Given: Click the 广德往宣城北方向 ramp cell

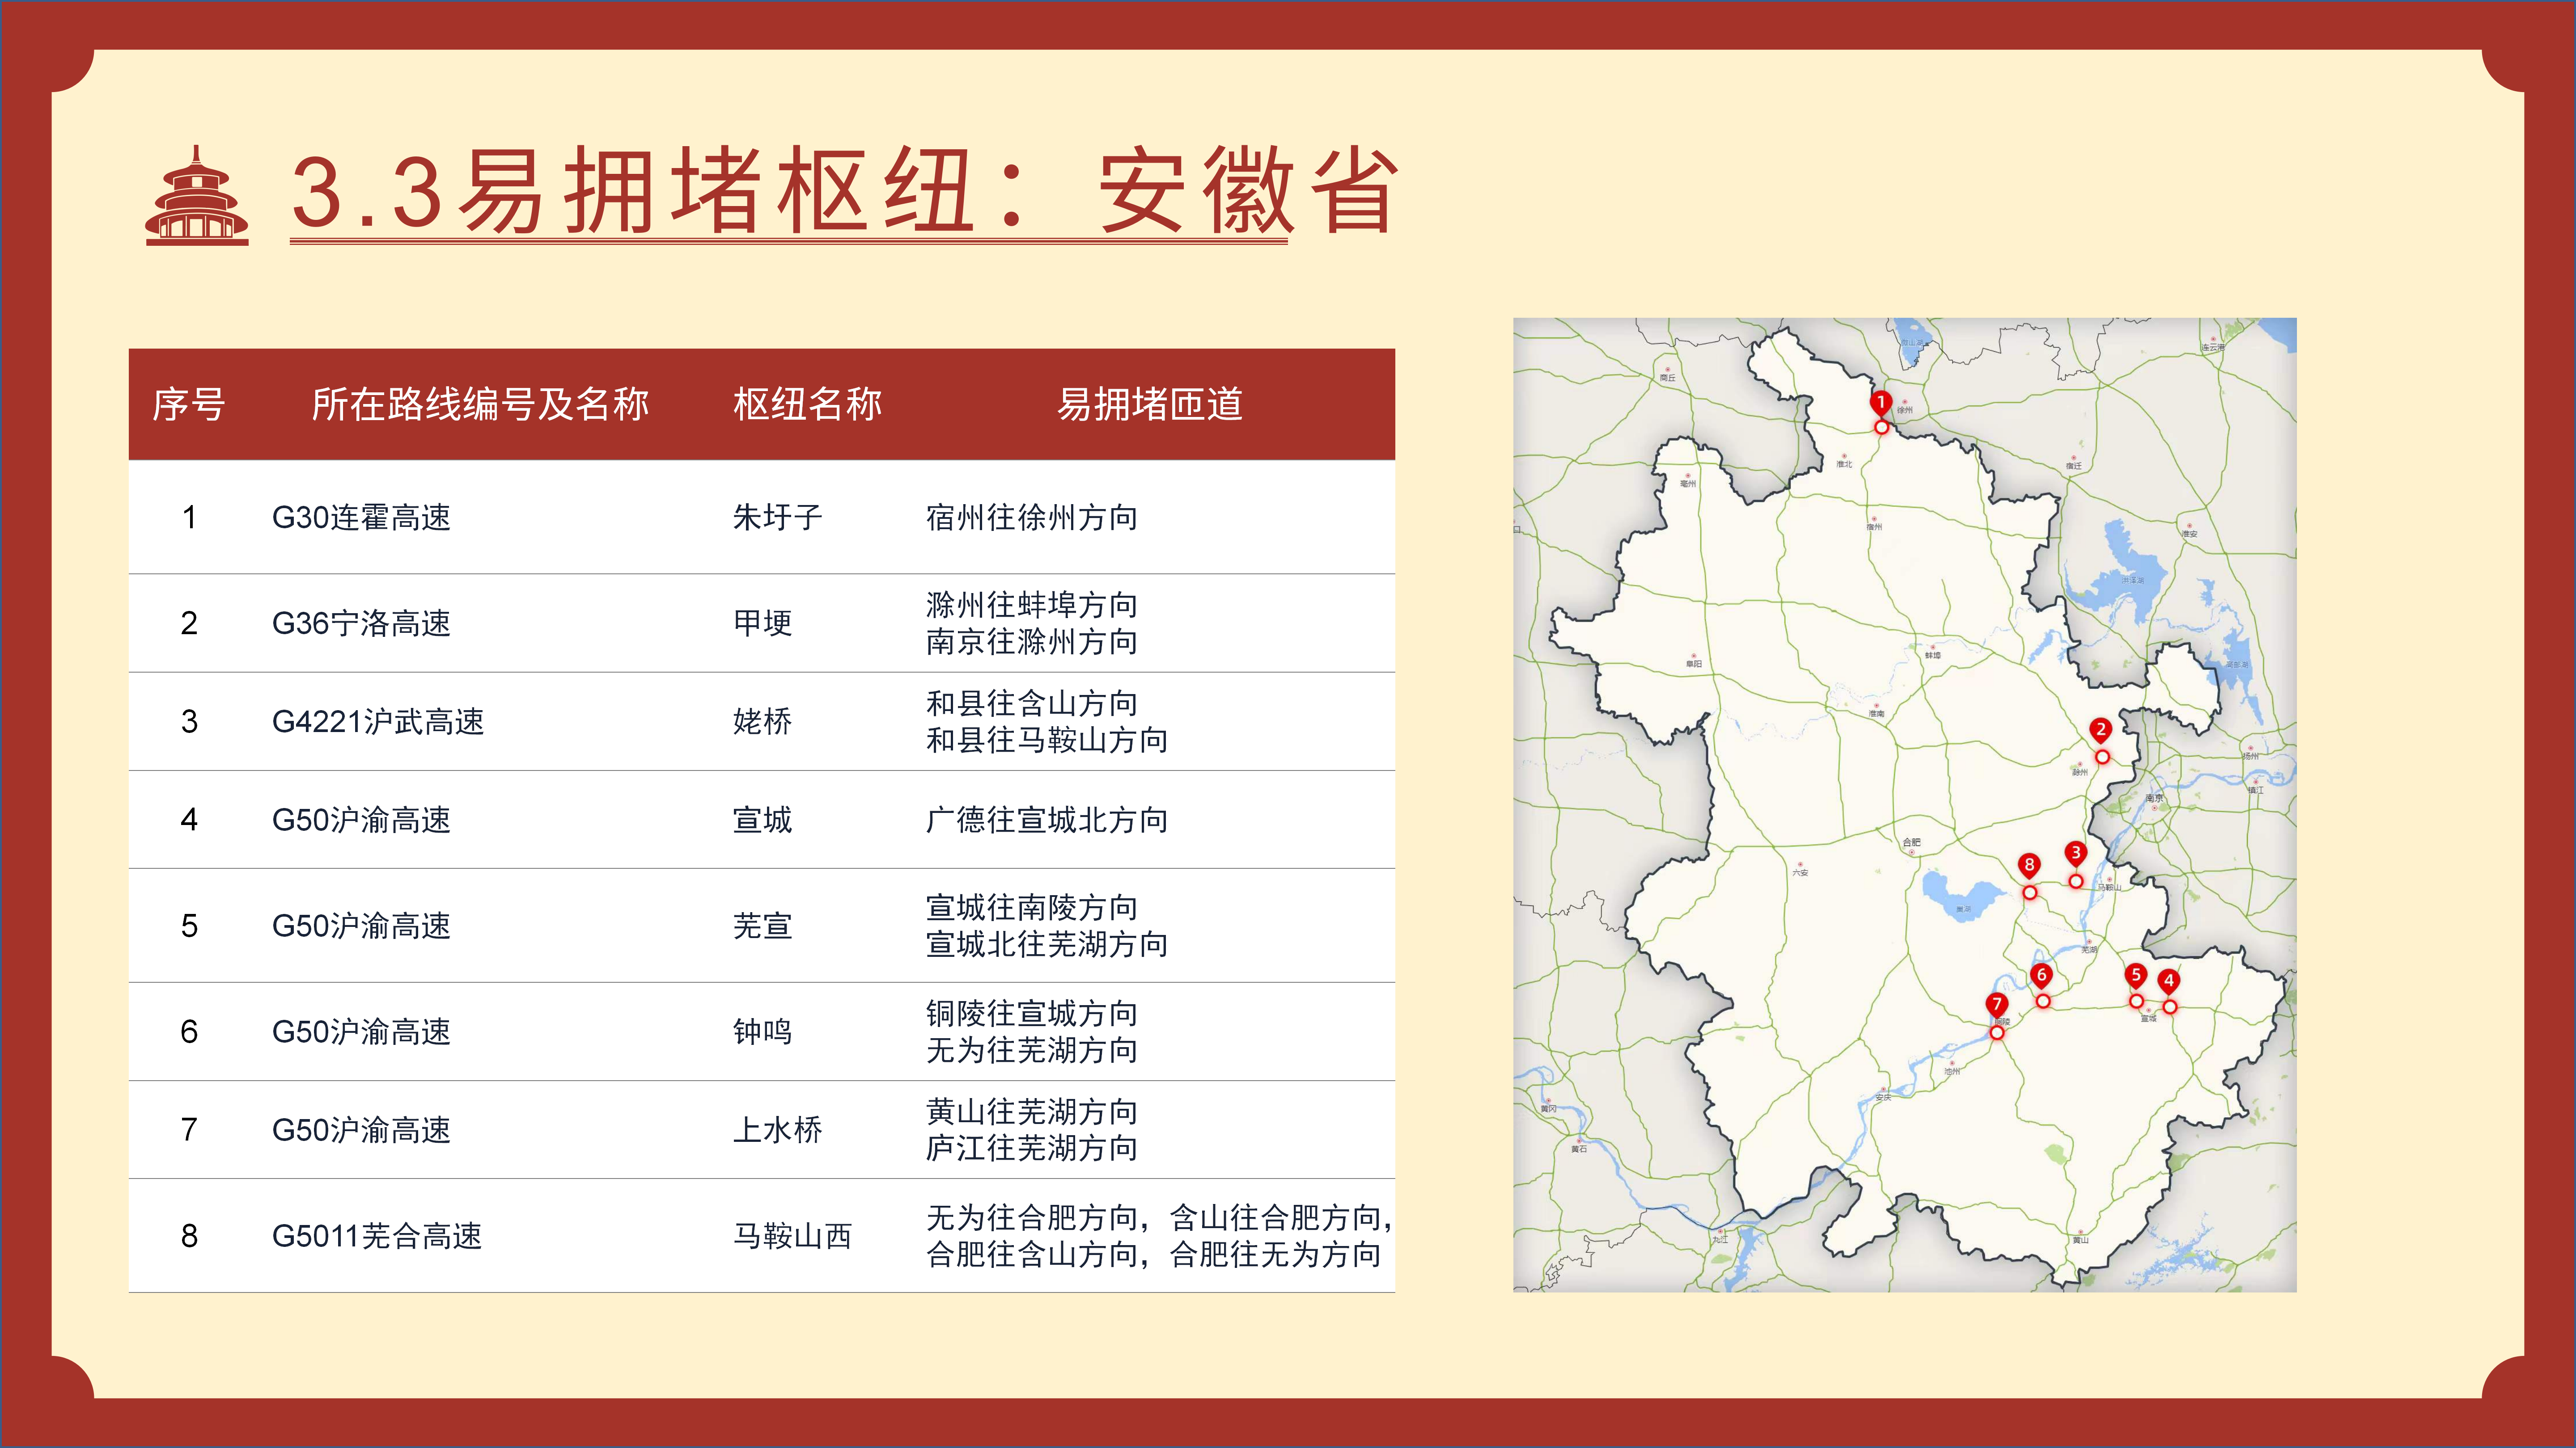Looking at the screenshot, I should 1047,821.
